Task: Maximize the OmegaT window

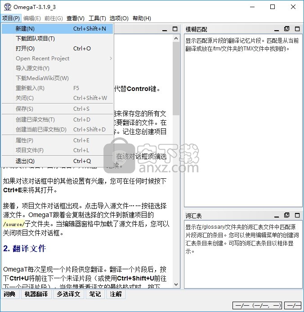Action: [273, 7]
